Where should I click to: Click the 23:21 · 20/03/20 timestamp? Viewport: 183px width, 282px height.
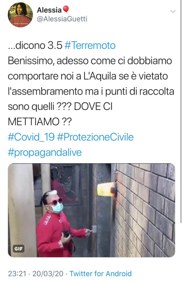[36, 274]
